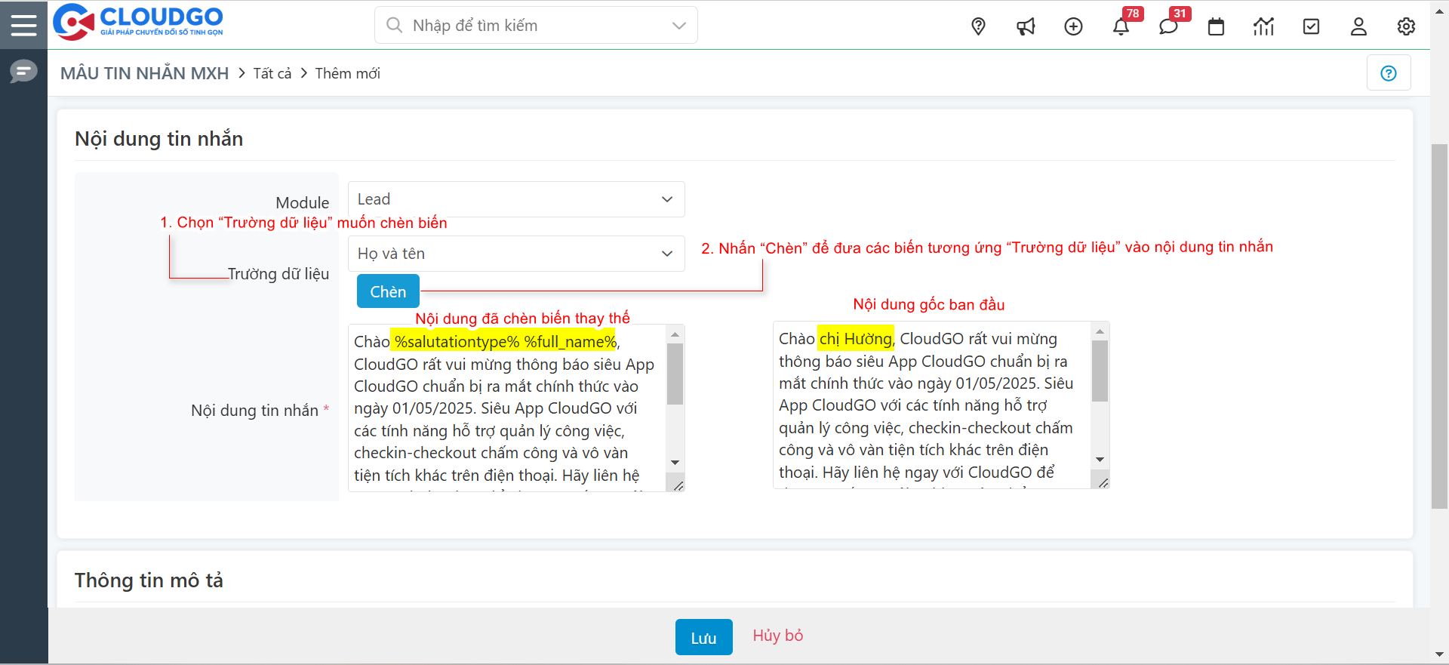Click the sample textarea scroll up arrow

(1100, 331)
